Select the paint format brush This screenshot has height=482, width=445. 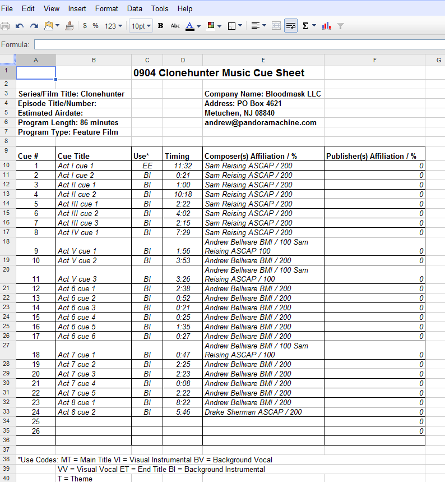point(69,26)
